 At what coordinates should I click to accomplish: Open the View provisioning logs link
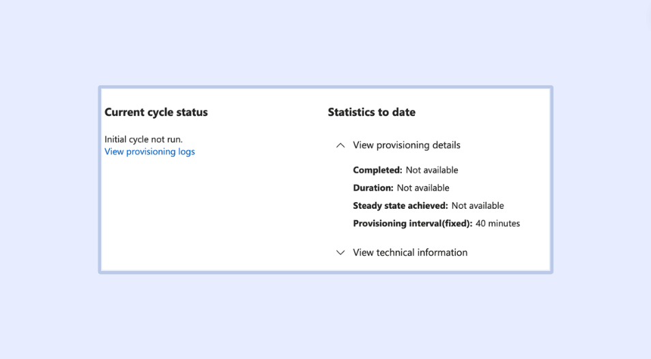tap(149, 152)
